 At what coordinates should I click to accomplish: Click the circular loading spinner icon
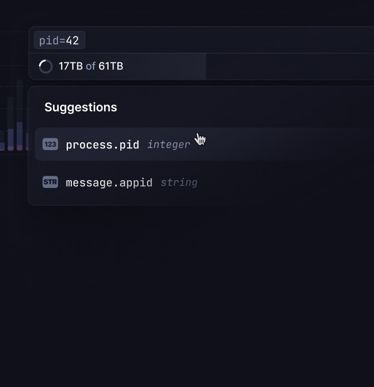[x=46, y=67]
